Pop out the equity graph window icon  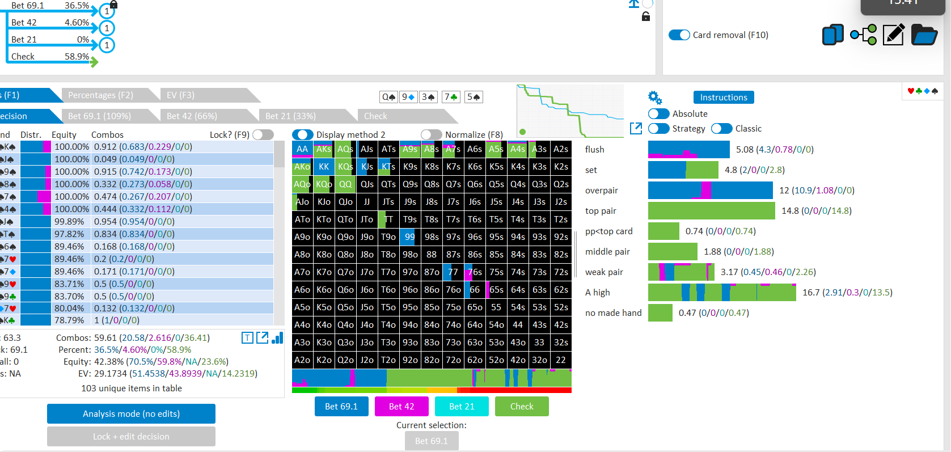tap(636, 129)
